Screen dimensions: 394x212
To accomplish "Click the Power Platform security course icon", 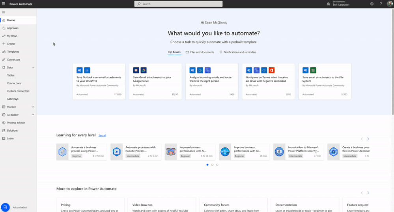I will 279,151.
